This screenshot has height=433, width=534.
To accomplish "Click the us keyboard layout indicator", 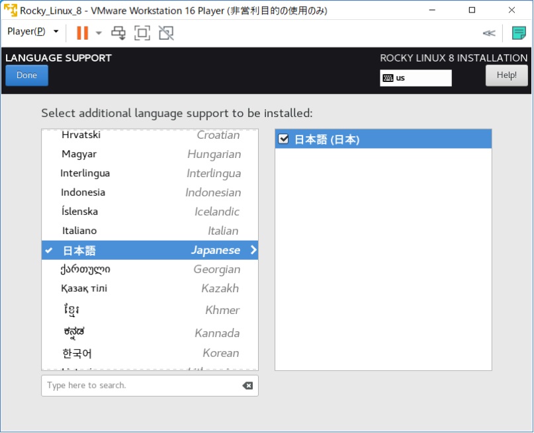I will point(416,77).
